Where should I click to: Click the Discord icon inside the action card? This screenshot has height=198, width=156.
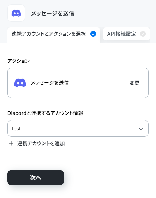tap(20, 83)
